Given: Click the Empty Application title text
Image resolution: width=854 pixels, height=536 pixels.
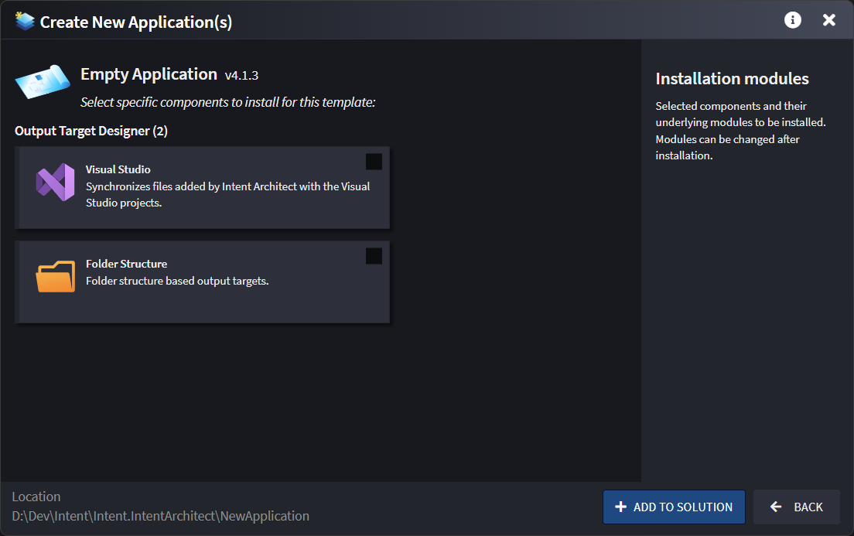Looking at the screenshot, I should [149, 74].
